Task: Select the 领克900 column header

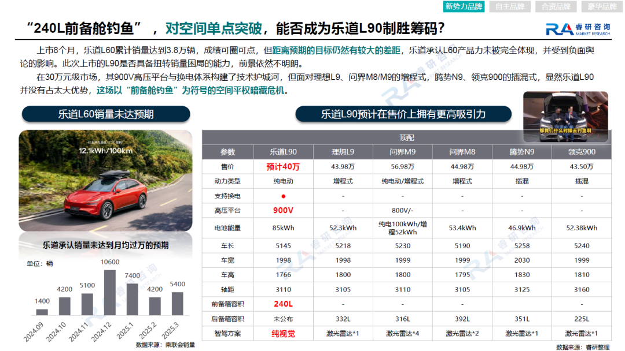Action: pyautogui.click(x=582, y=152)
